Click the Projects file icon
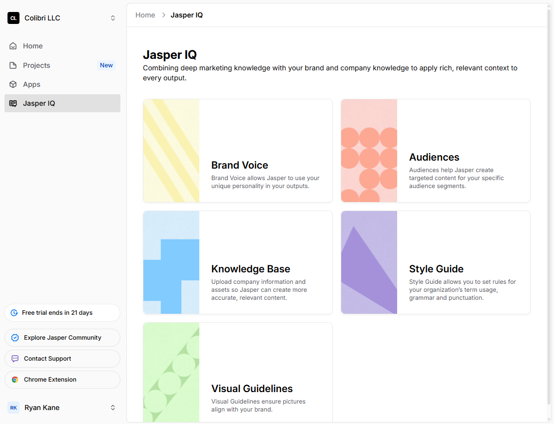 click(13, 65)
